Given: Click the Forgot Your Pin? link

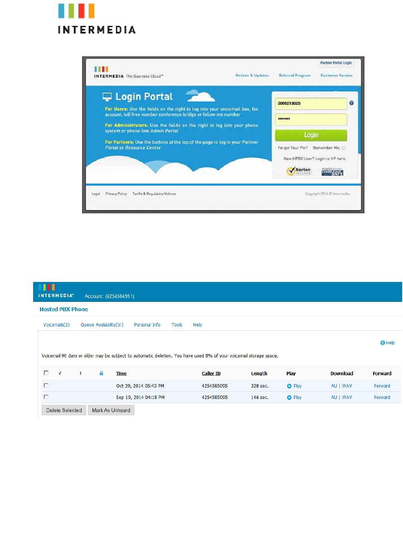Looking at the screenshot, I should (x=293, y=148).
